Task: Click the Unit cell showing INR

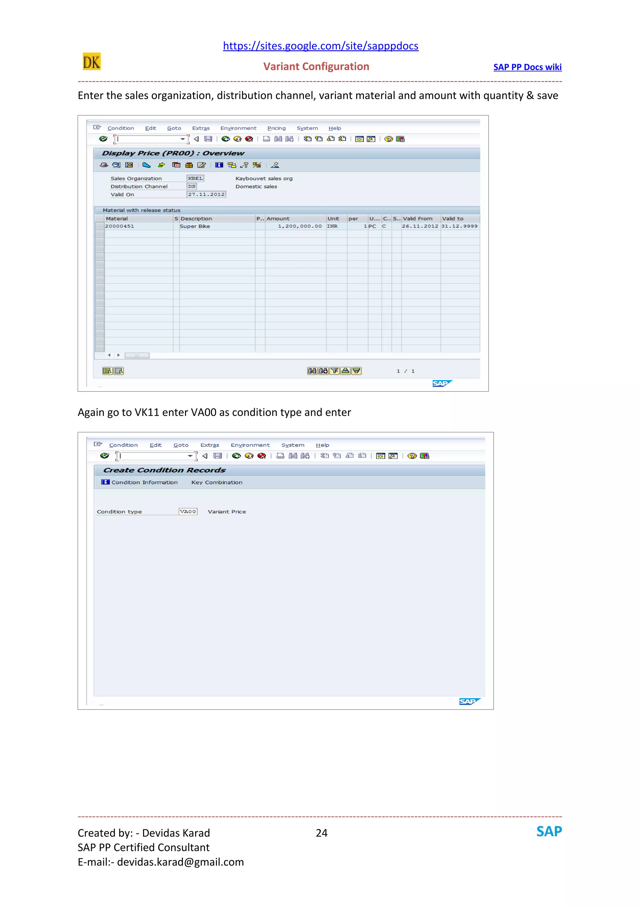Action: coord(336,226)
